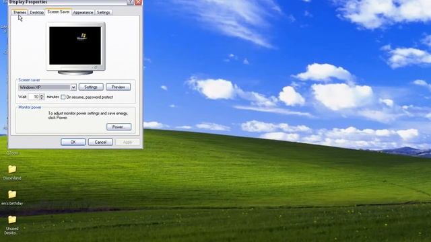
Task: Preview the Windows XP screen saver
Action: 119,87
